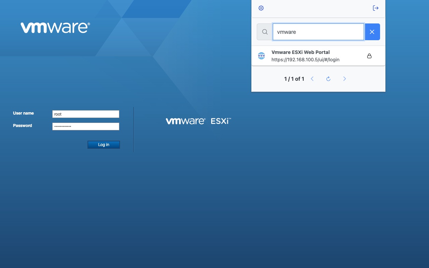Image resolution: width=429 pixels, height=268 pixels.
Task: Click the https://192.168.100.5/ui/#/login URL
Action: point(305,60)
